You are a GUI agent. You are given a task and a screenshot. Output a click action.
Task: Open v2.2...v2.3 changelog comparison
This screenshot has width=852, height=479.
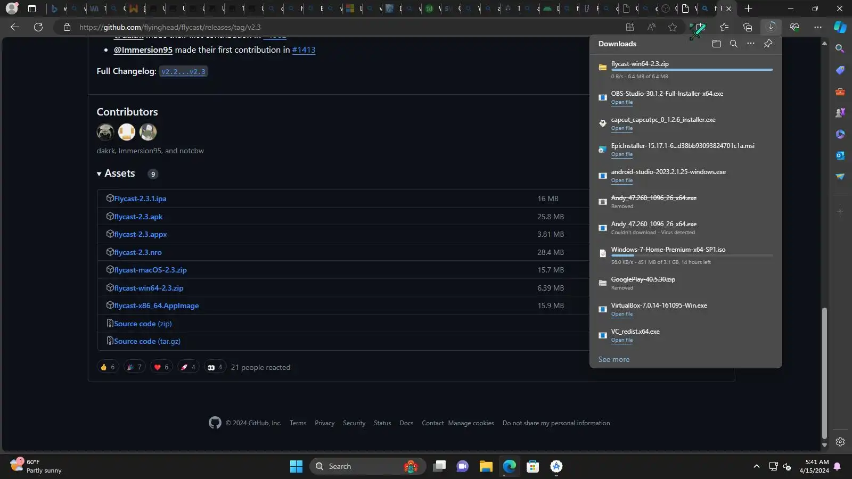(183, 71)
